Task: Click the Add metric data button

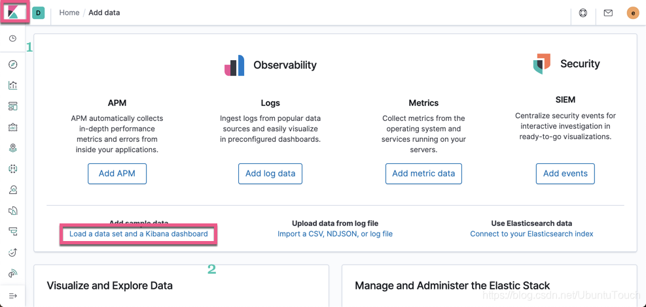Action: [x=423, y=174]
